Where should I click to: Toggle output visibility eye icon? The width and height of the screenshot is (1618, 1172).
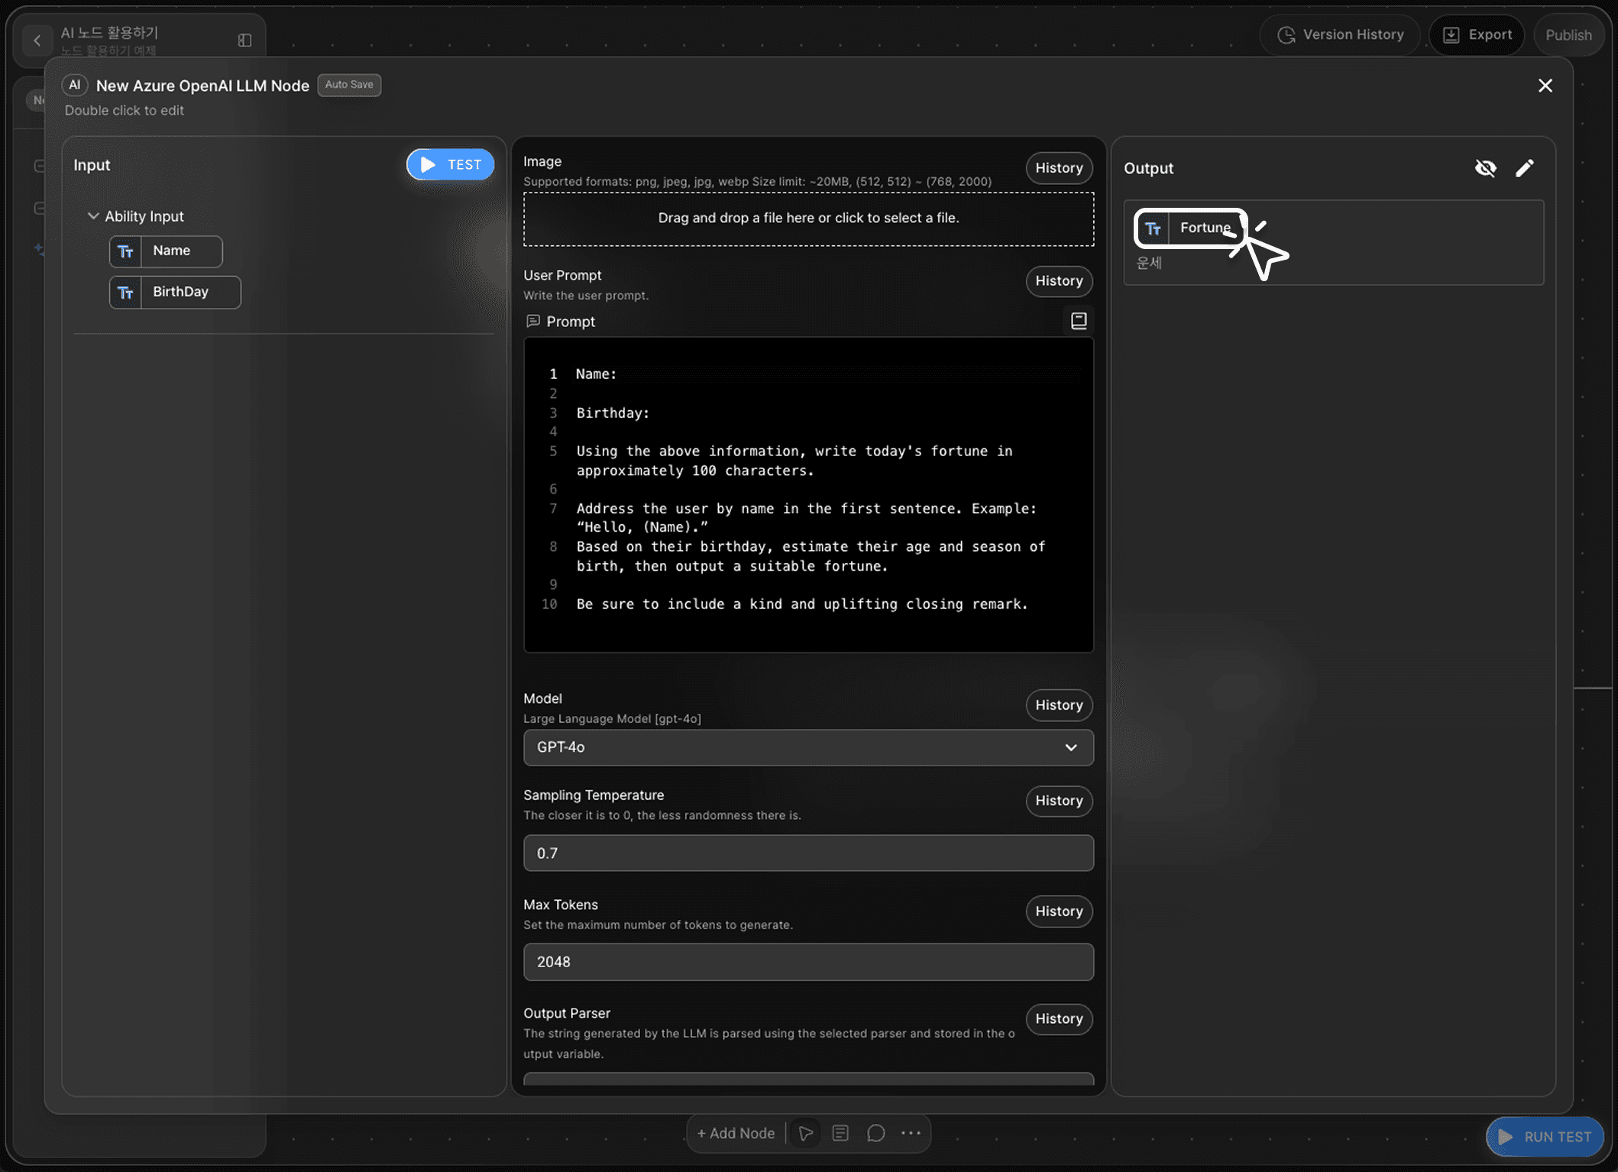pos(1485,168)
